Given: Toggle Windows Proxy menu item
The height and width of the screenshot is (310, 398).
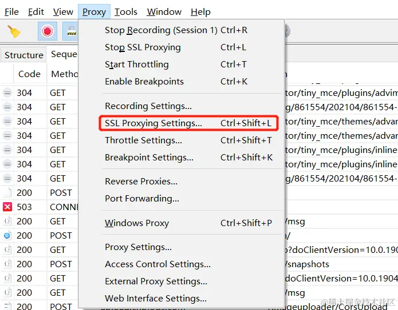Looking at the screenshot, I should coord(182,223).
